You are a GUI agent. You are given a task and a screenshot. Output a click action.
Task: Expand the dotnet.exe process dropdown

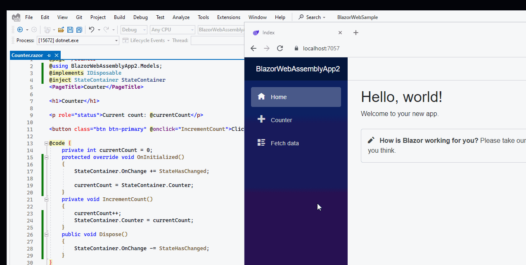point(116,40)
